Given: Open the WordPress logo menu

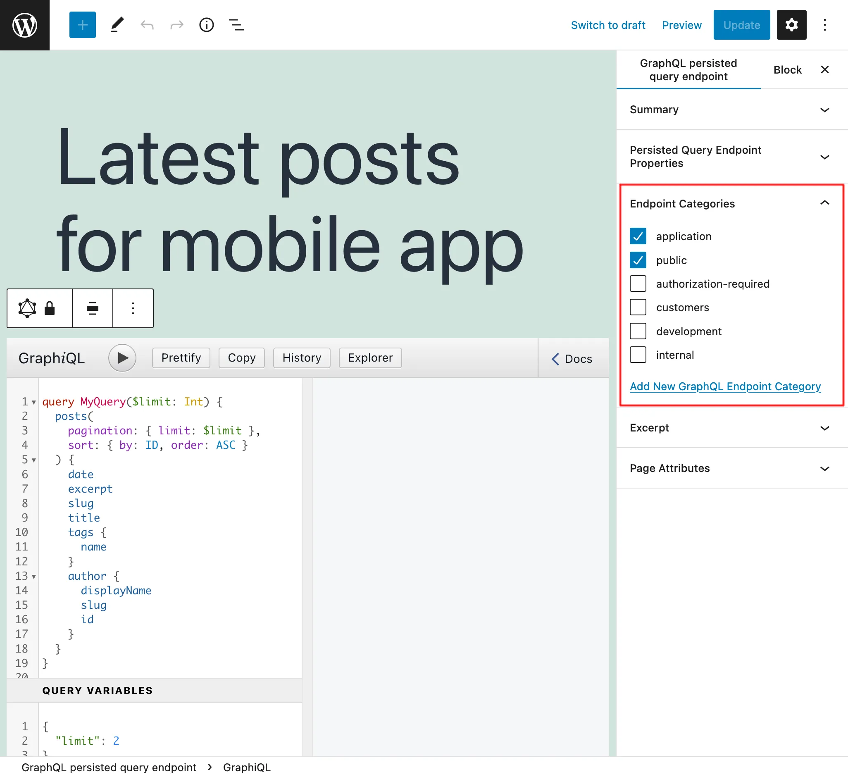Looking at the screenshot, I should point(25,25).
